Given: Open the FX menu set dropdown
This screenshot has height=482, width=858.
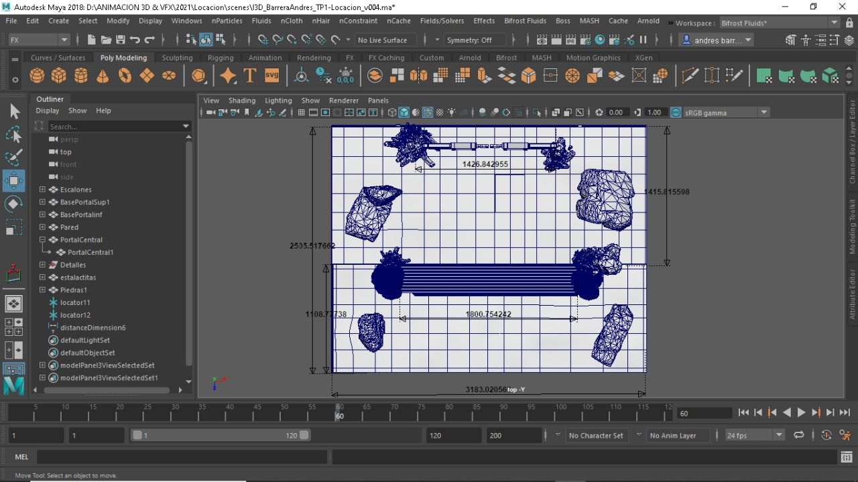Looking at the screenshot, I should point(38,40).
